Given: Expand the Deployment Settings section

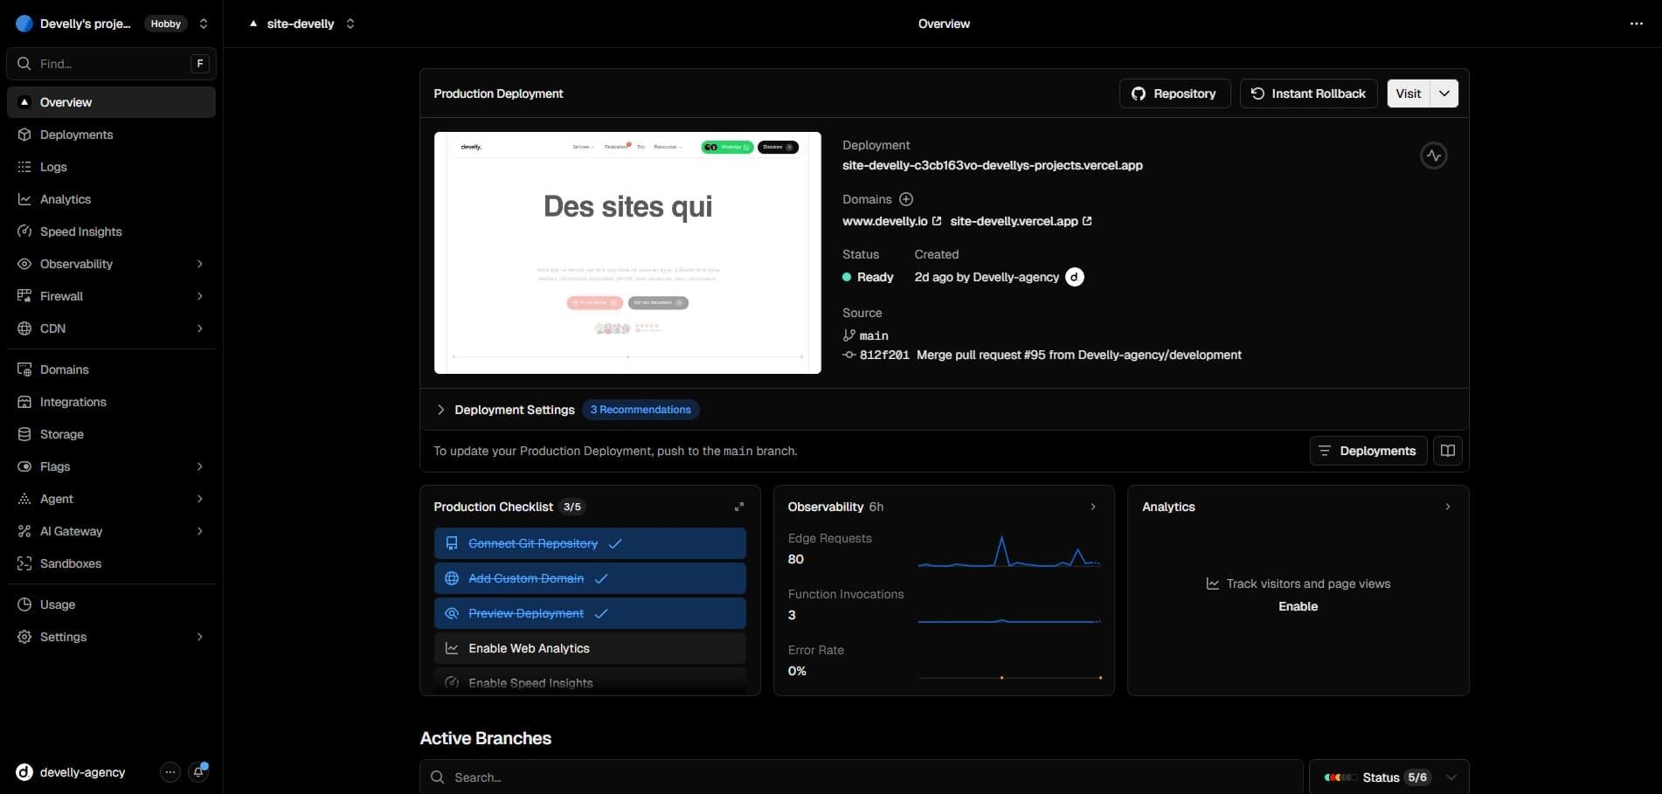Looking at the screenshot, I should tap(504, 410).
